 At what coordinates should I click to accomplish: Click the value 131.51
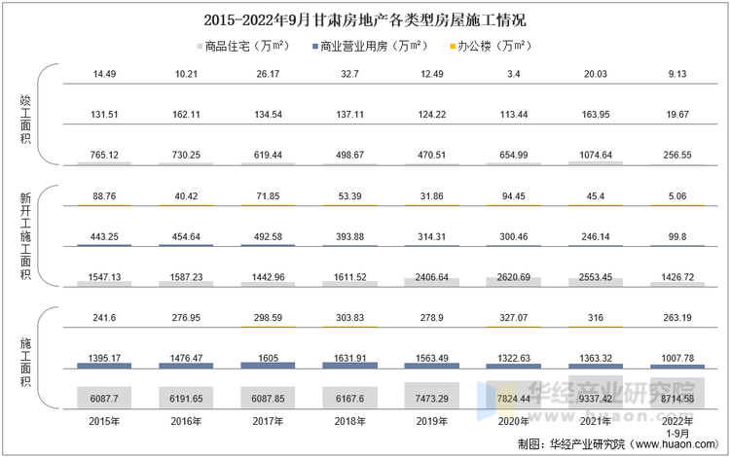[x=104, y=115]
